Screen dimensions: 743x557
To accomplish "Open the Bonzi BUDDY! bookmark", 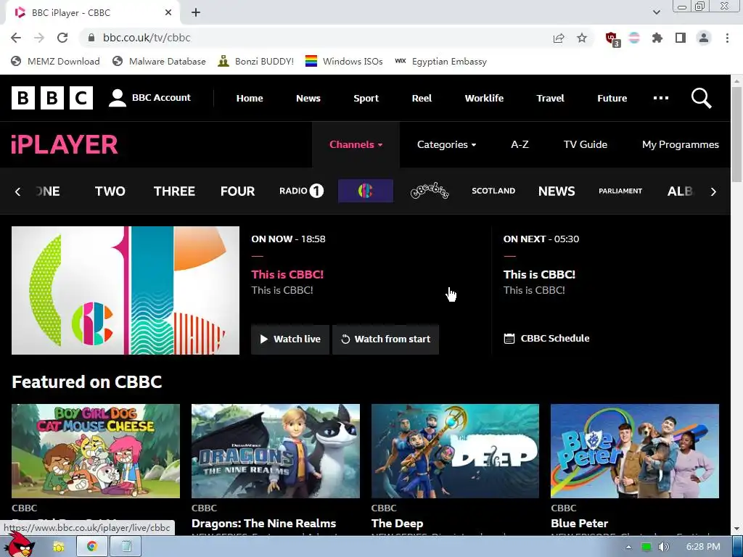I will tap(256, 62).
